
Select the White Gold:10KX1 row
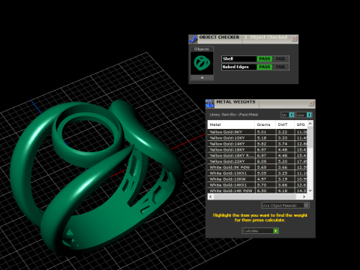tap(257, 173)
